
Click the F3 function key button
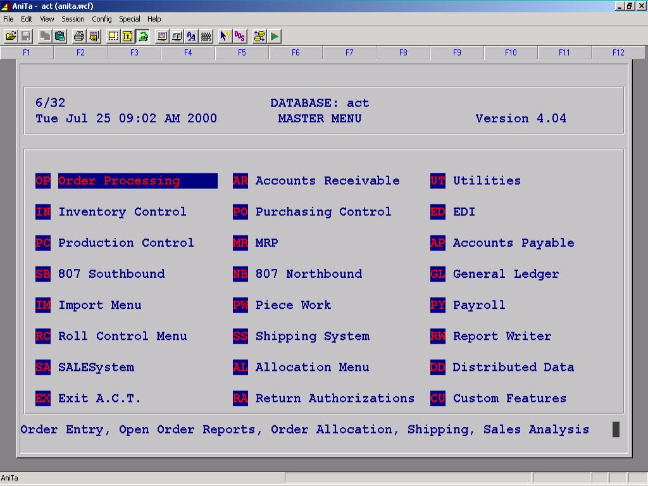(134, 53)
